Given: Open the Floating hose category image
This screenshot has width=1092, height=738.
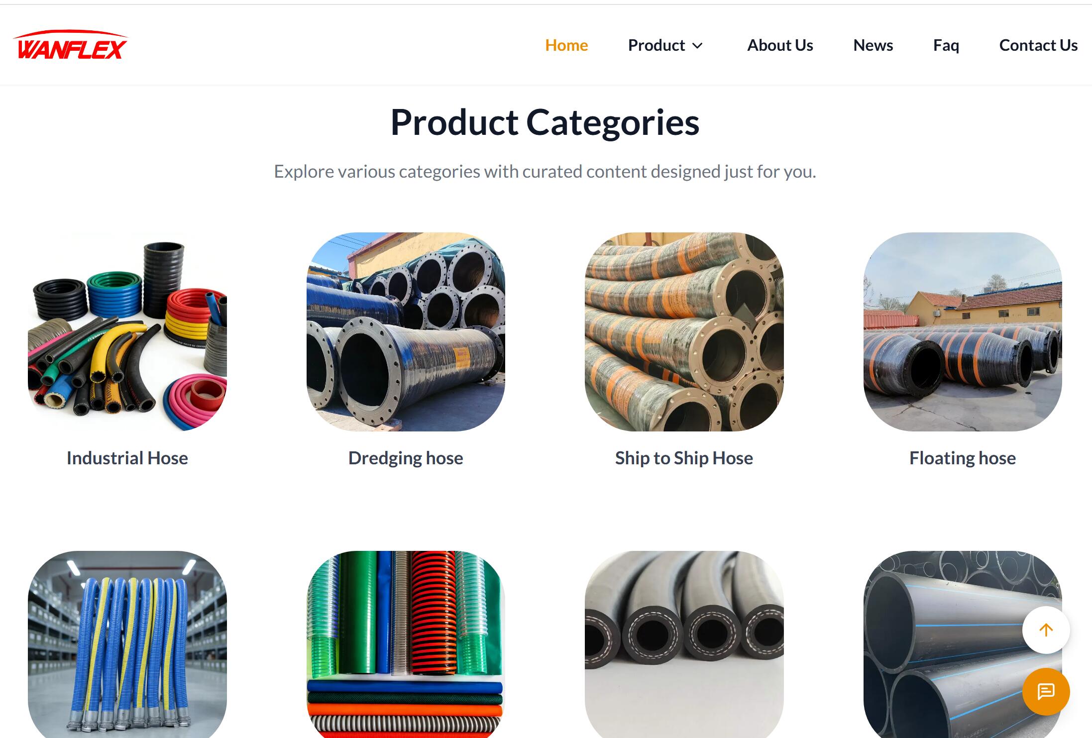Looking at the screenshot, I should pyautogui.click(x=963, y=332).
